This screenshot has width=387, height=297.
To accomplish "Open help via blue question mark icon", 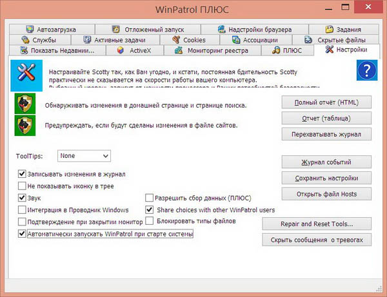I will 367,70.
